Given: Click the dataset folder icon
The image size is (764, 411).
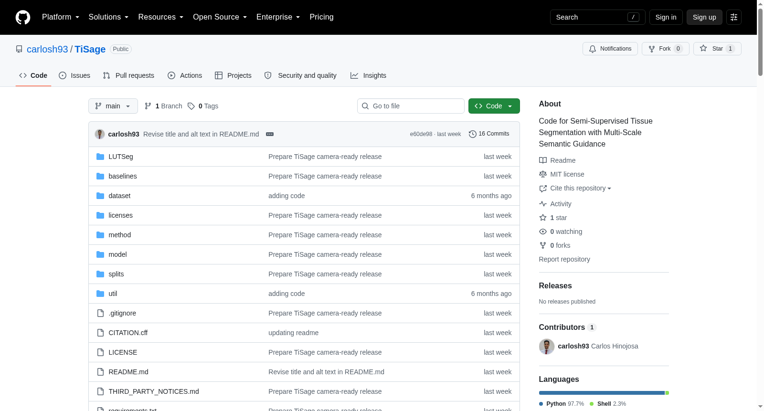Looking at the screenshot, I should coord(100,196).
